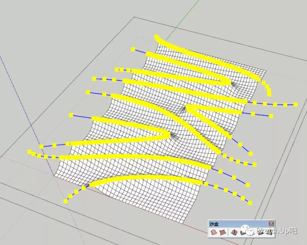Image resolution: width=307 pixels, height=245 pixels.
Task: Click the 沙盒 toolbar title bar
Action: 241,224
